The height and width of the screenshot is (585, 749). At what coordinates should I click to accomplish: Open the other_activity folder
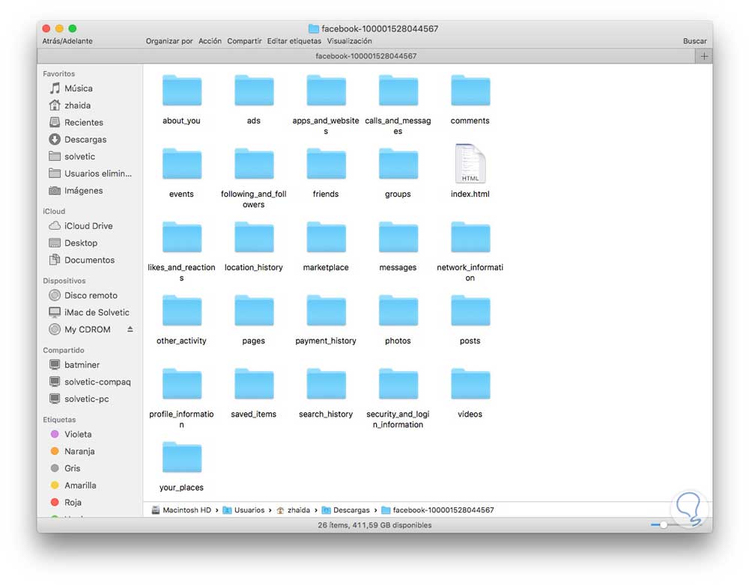click(x=181, y=311)
